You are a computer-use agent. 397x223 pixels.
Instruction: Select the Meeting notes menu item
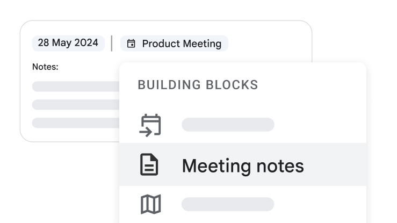click(x=242, y=165)
